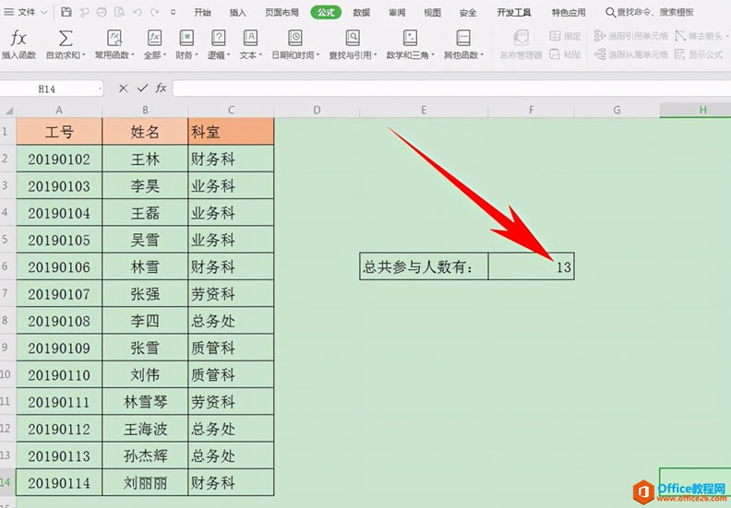Click the Define name (指定) icon
This screenshot has width=731, height=508.
pyautogui.click(x=555, y=36)
